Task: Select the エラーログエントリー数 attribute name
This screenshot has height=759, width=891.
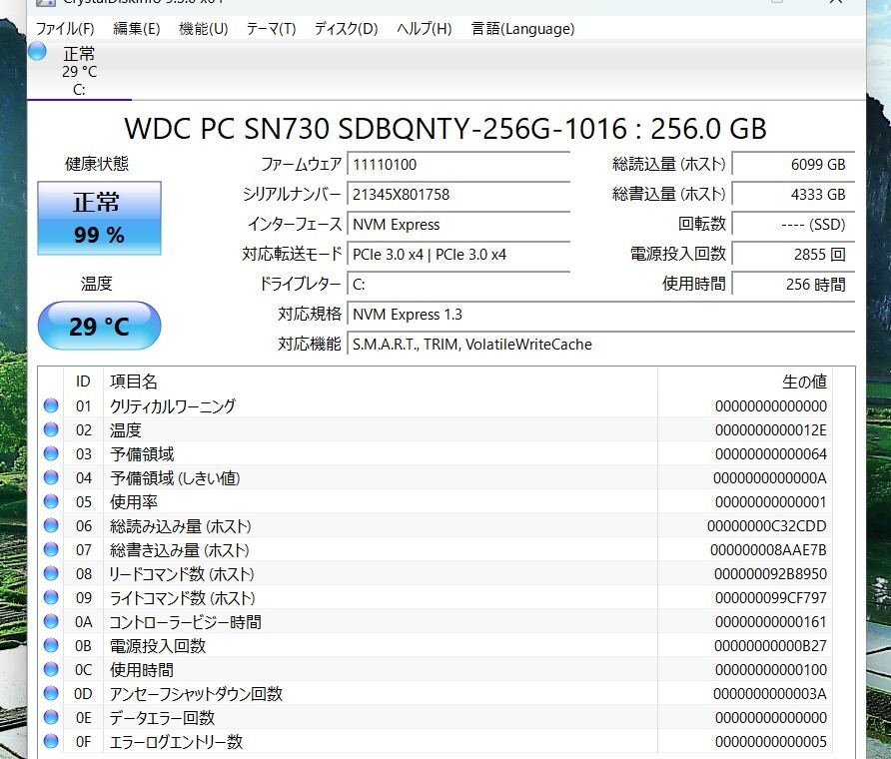Action: click(x=176, y=741)
